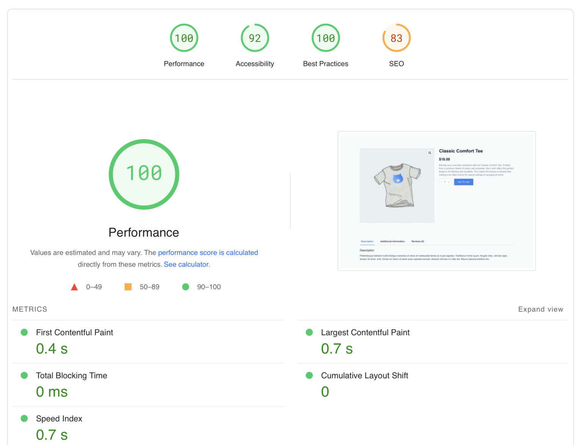Click the green circle 90–100 legend icon
The height and width of the screenshot is (445, 582).
186,287
